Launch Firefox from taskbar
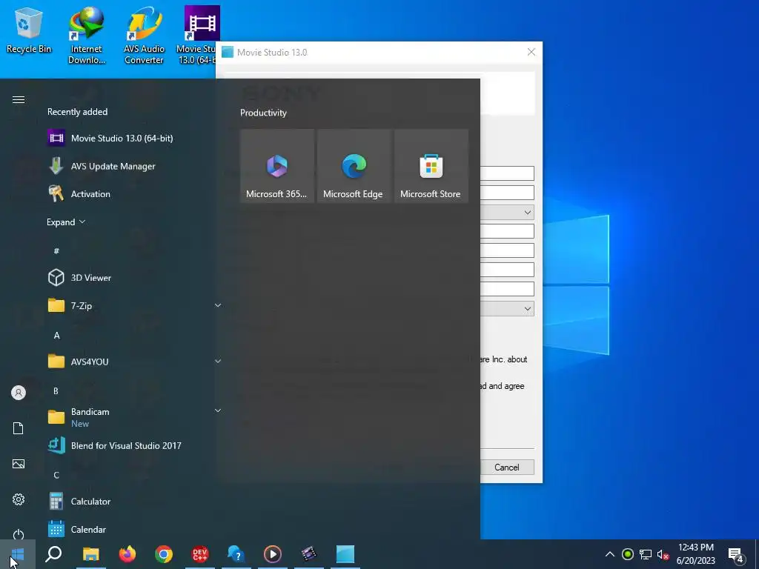Image resolution: width=759 pixels, height=569 pixels. tap(127, 554)
